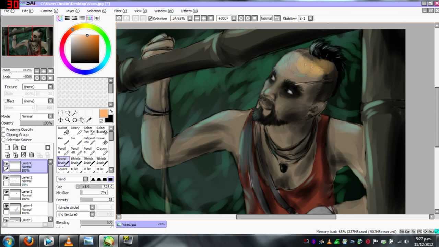Open the Canvas menu
439x247 pixels.
[x=49, y=11]
